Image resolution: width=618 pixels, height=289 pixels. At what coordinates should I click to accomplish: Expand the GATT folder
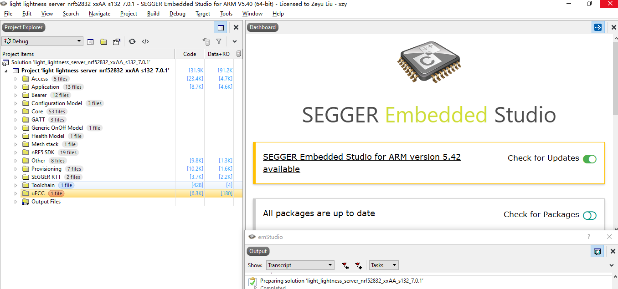click(15, 120)
